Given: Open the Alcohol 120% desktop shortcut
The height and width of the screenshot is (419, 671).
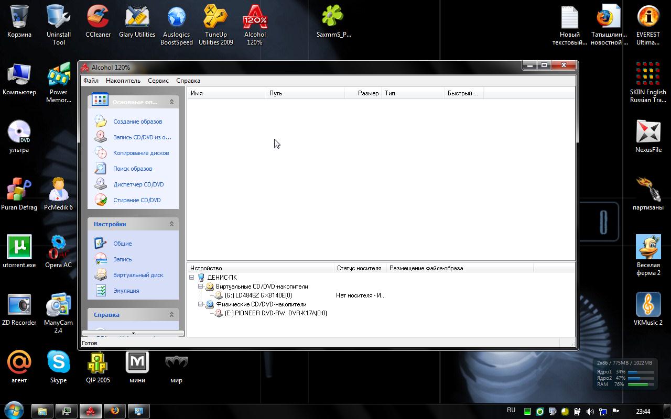Looking at the screenshot, I should point(255,25).
